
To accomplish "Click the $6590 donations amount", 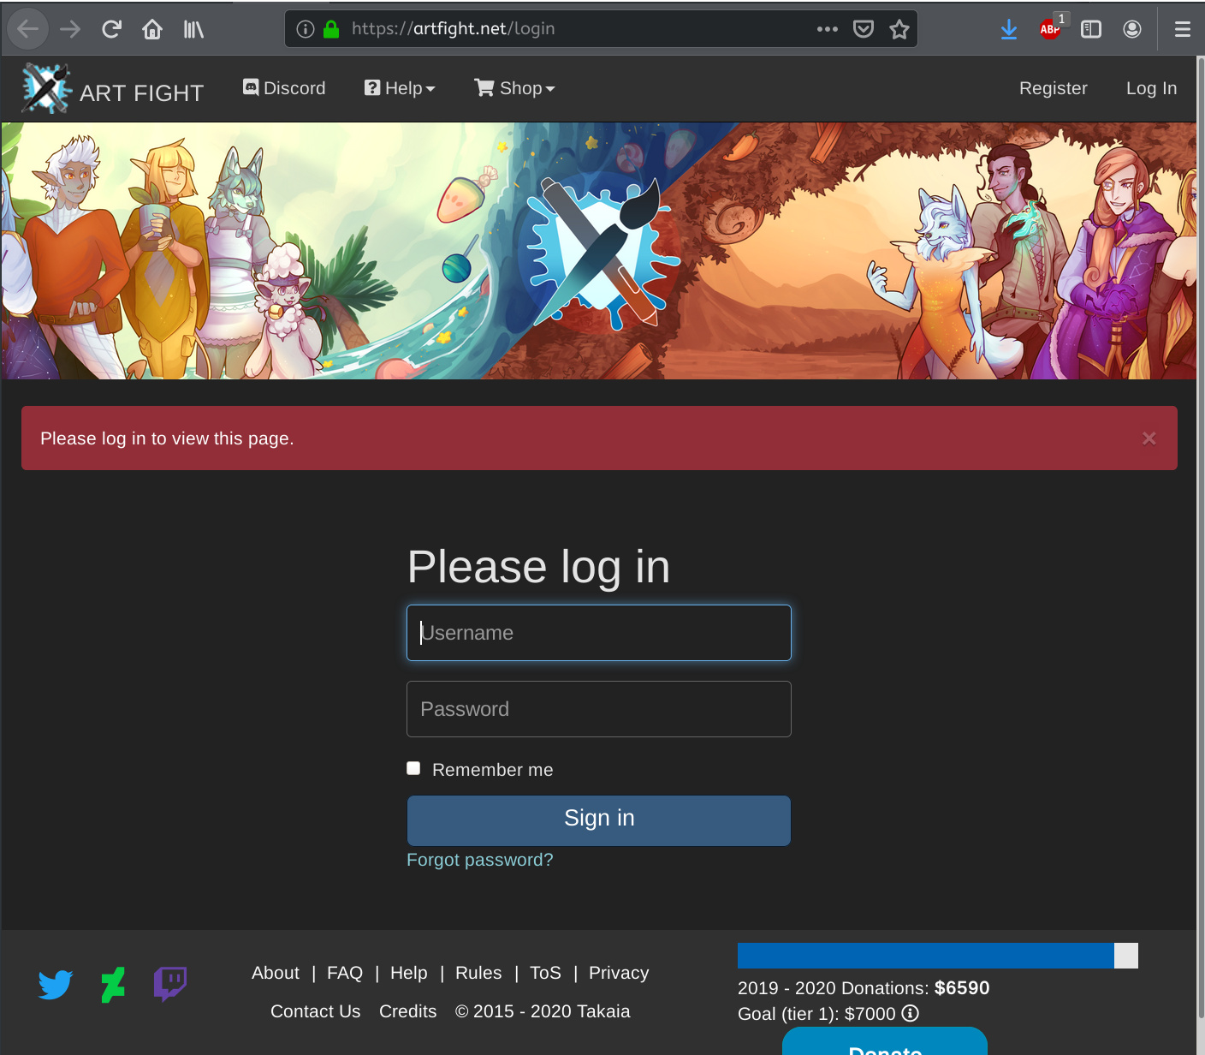I will (962, 988).
